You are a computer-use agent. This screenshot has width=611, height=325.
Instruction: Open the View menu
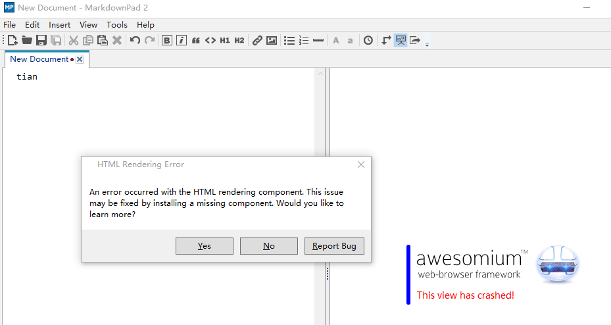(88, 24)
